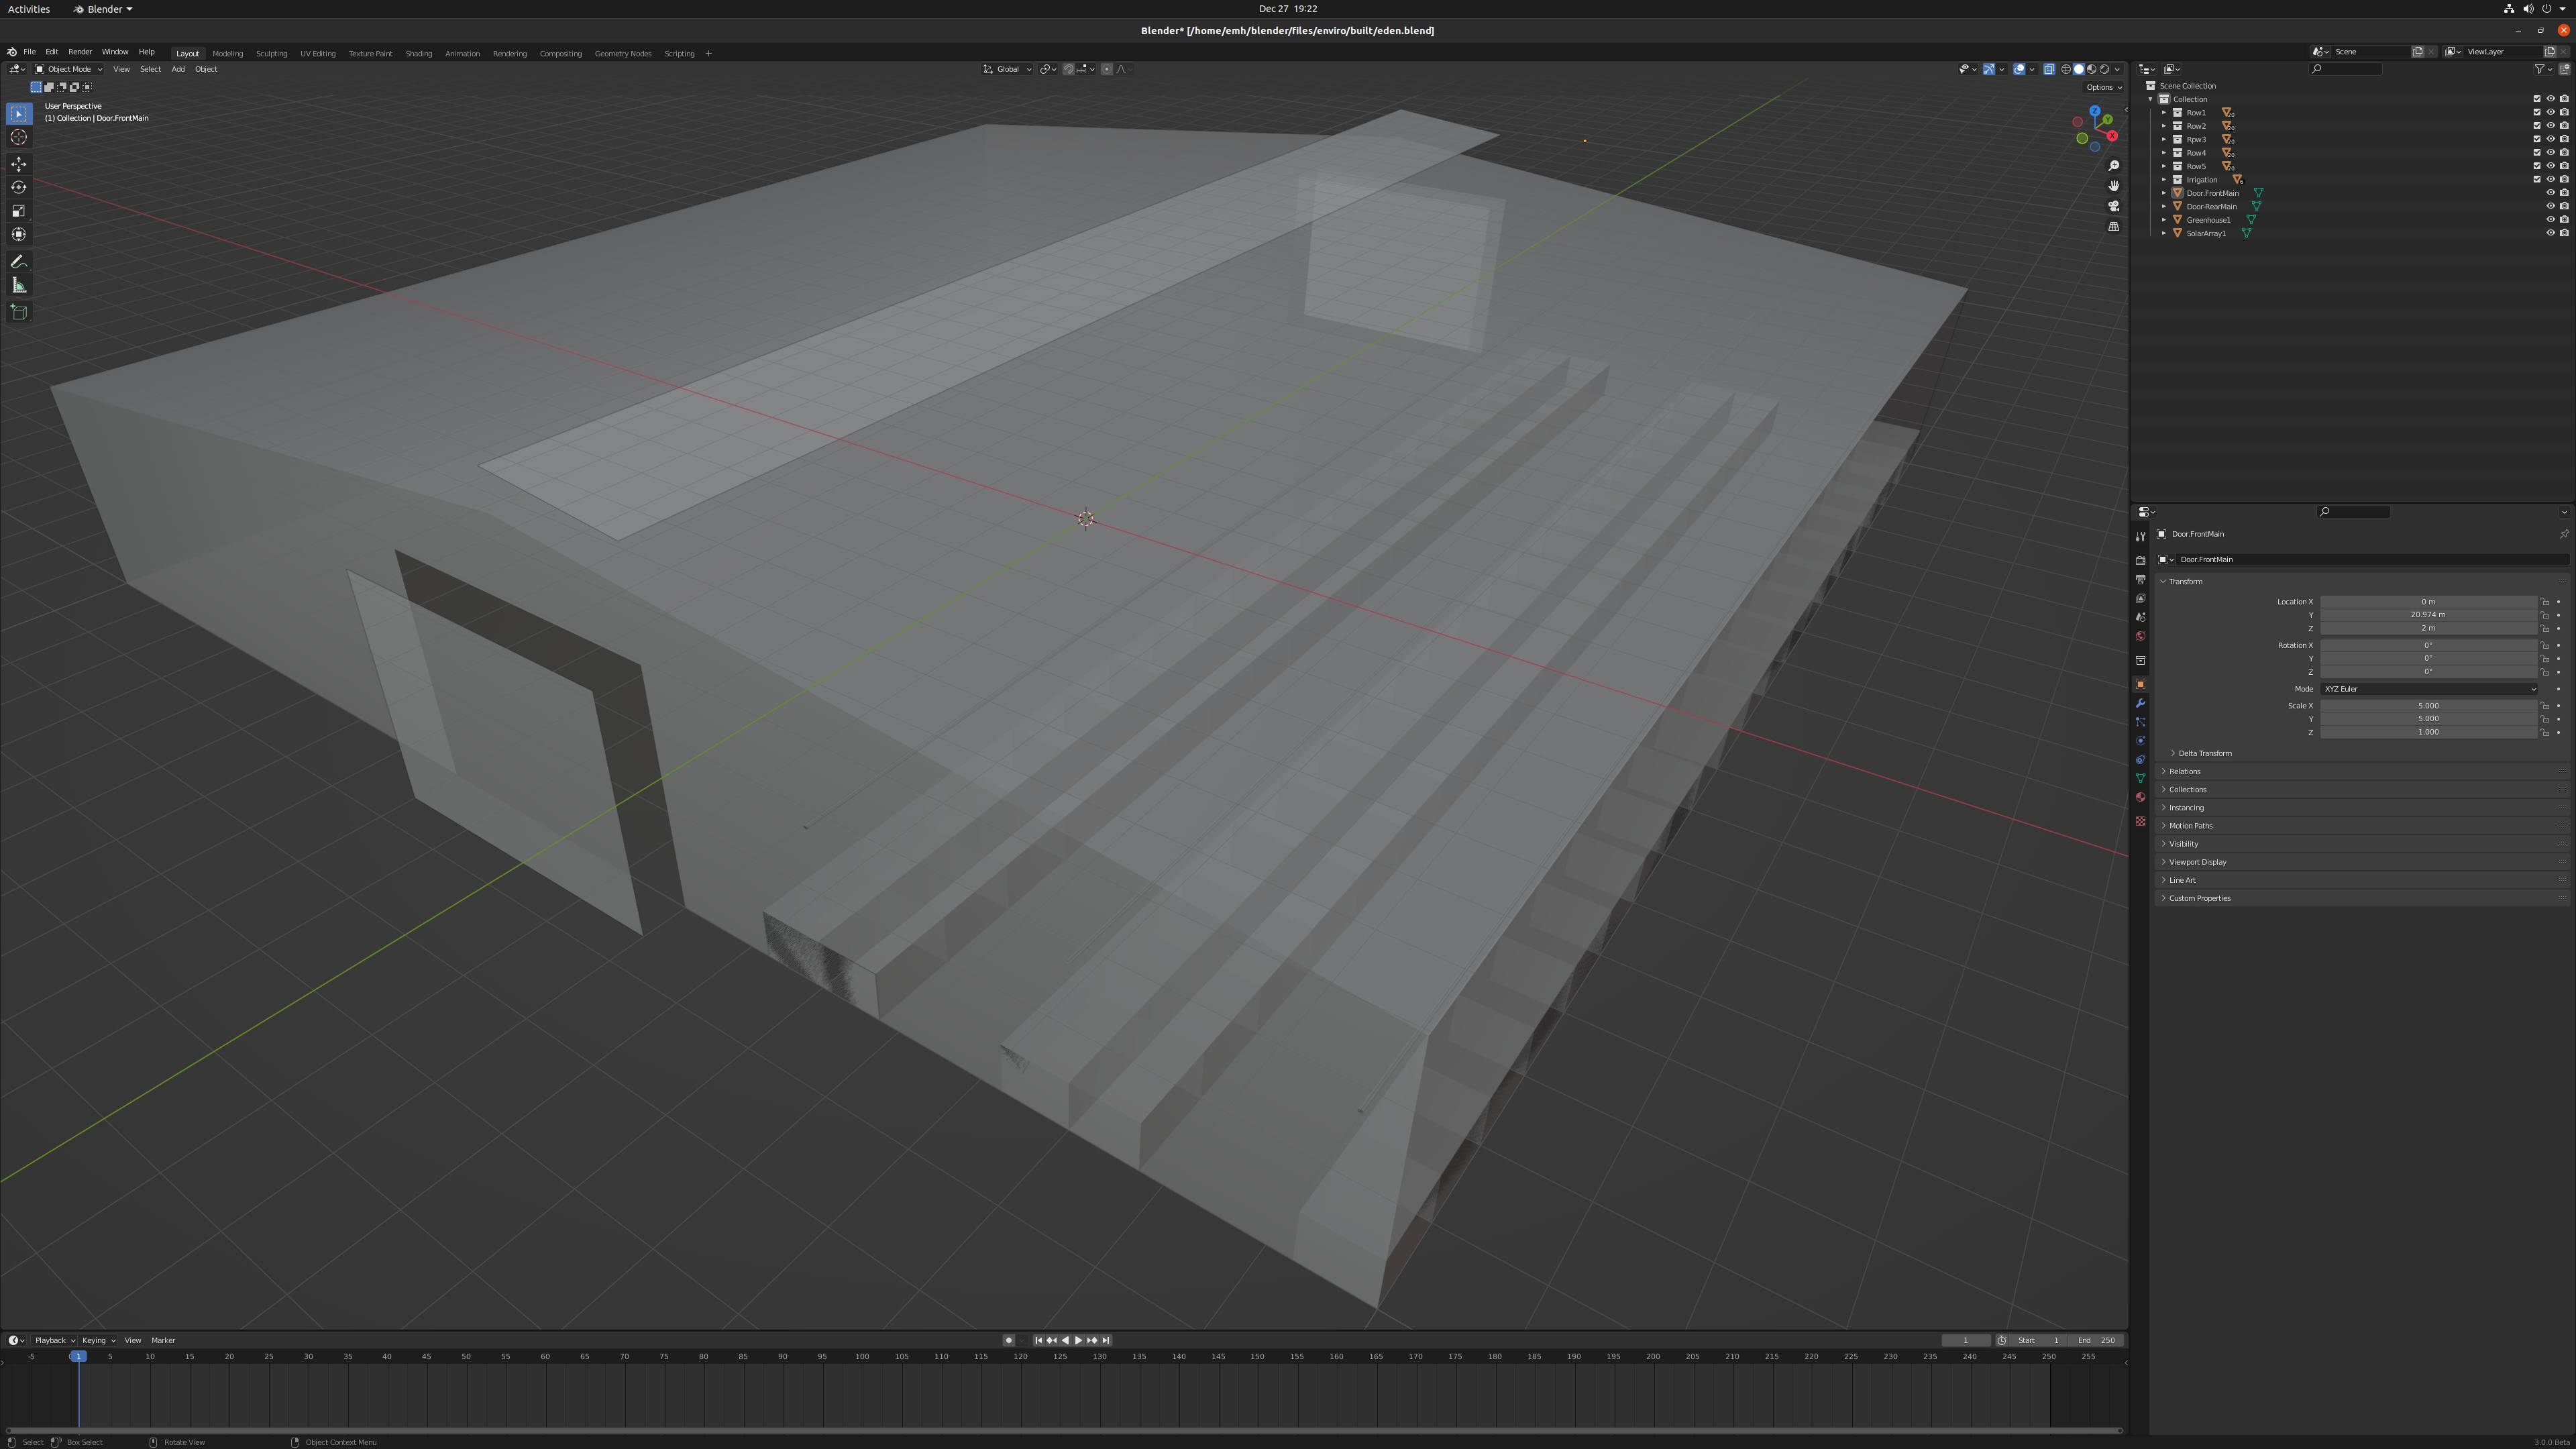Image resolution: width=2576 pixels, height=1449 pixels.
Task: Activate the Move tool
Action: pyautogui.click(x=19, y=164)
